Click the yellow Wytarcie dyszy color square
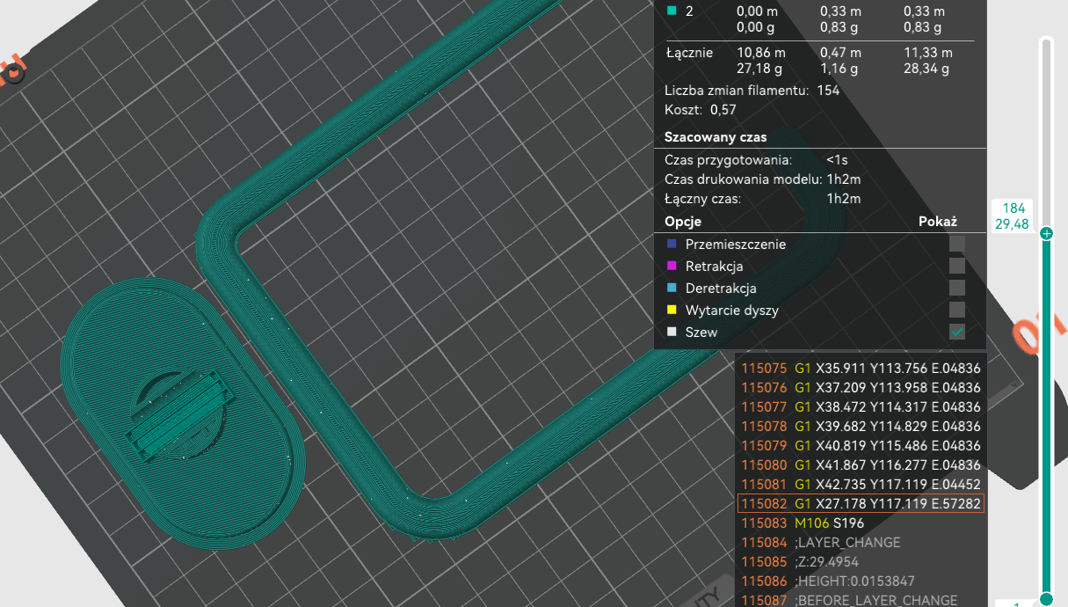 (672, 311)
